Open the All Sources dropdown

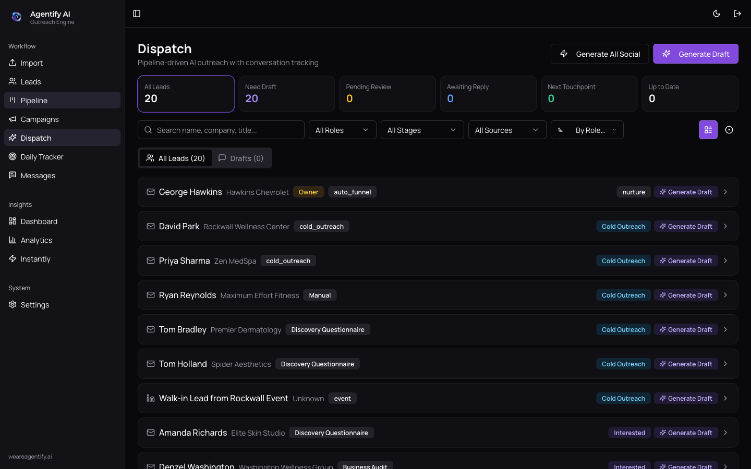[x=507, y=130]
